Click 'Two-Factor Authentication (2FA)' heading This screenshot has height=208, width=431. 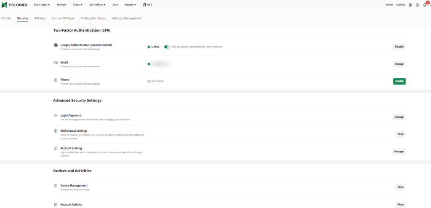82,31
